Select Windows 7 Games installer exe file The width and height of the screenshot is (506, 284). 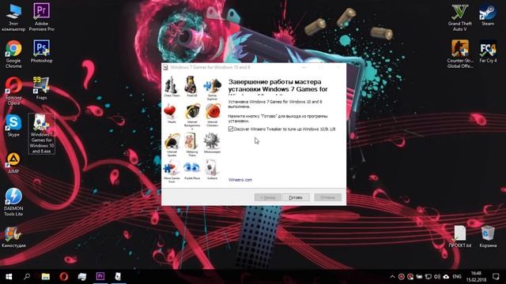click(42, 133)
